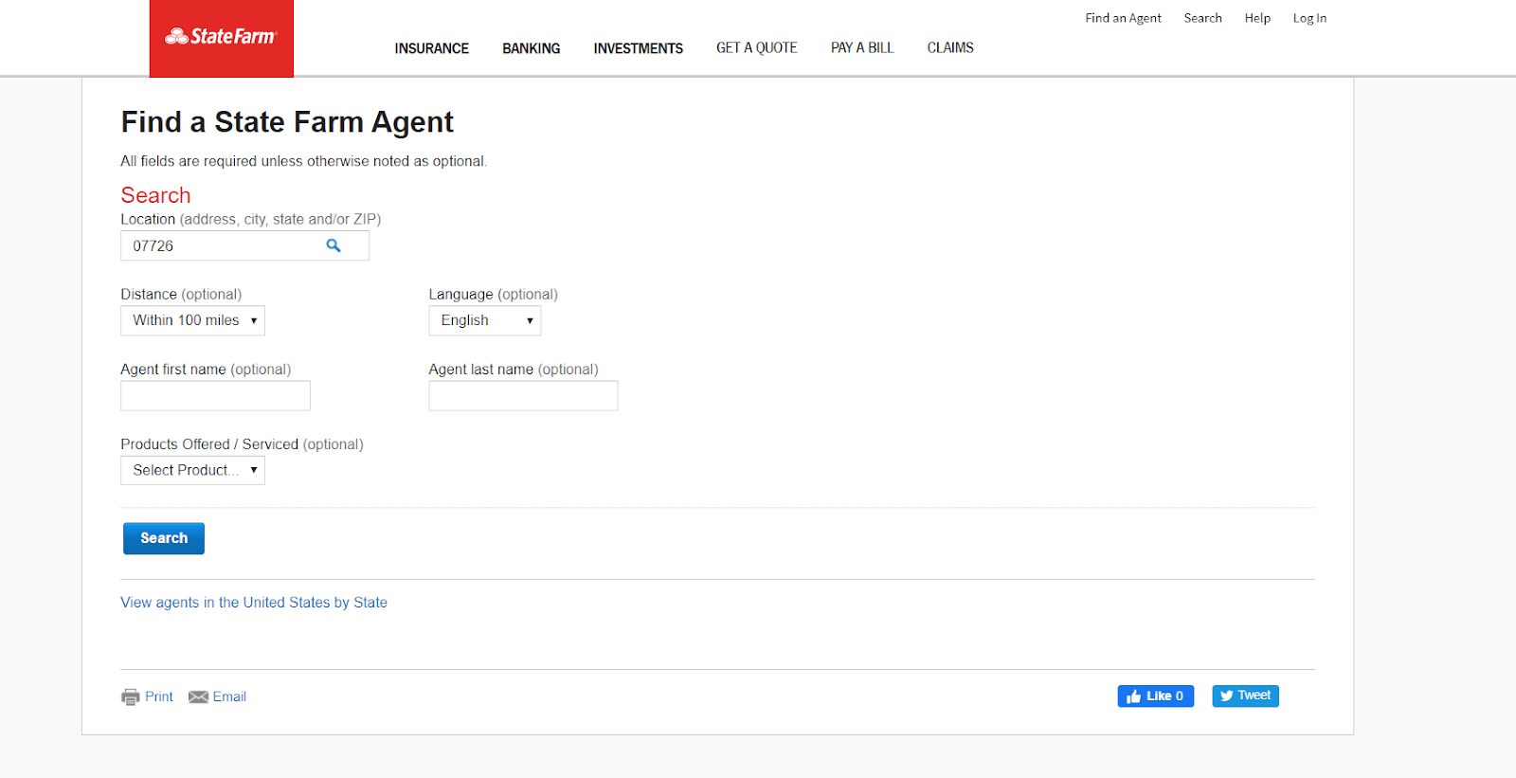Open the BANKING menu

(531, 48)
